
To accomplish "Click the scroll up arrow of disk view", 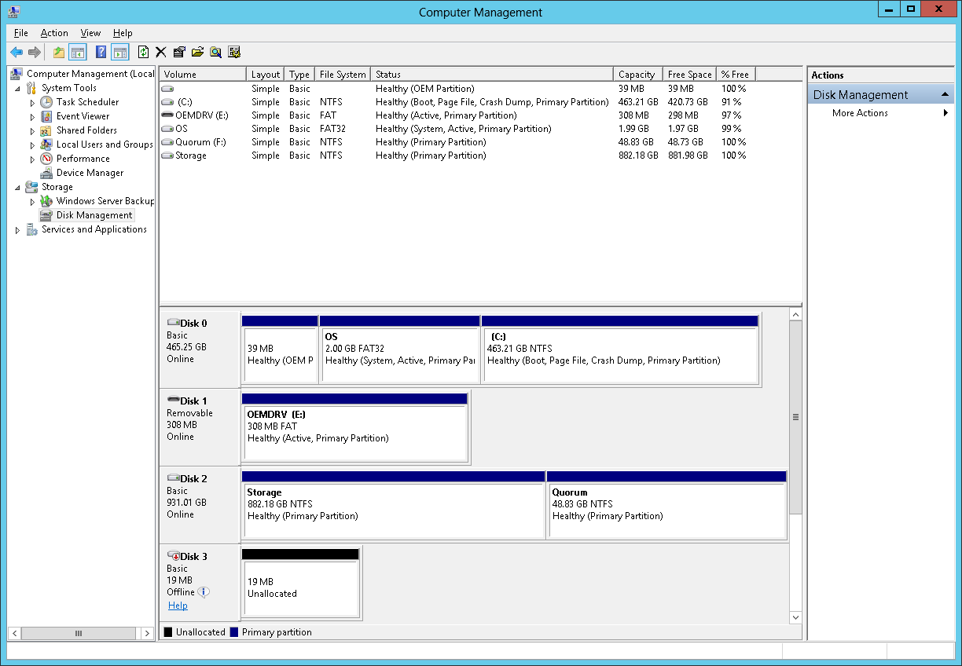I will (795, 315).
